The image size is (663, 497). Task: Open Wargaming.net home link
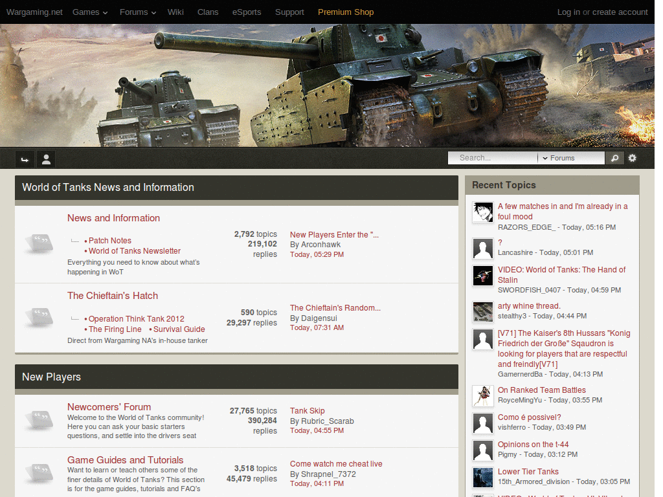pyautogui.click(x=34, y=12)
